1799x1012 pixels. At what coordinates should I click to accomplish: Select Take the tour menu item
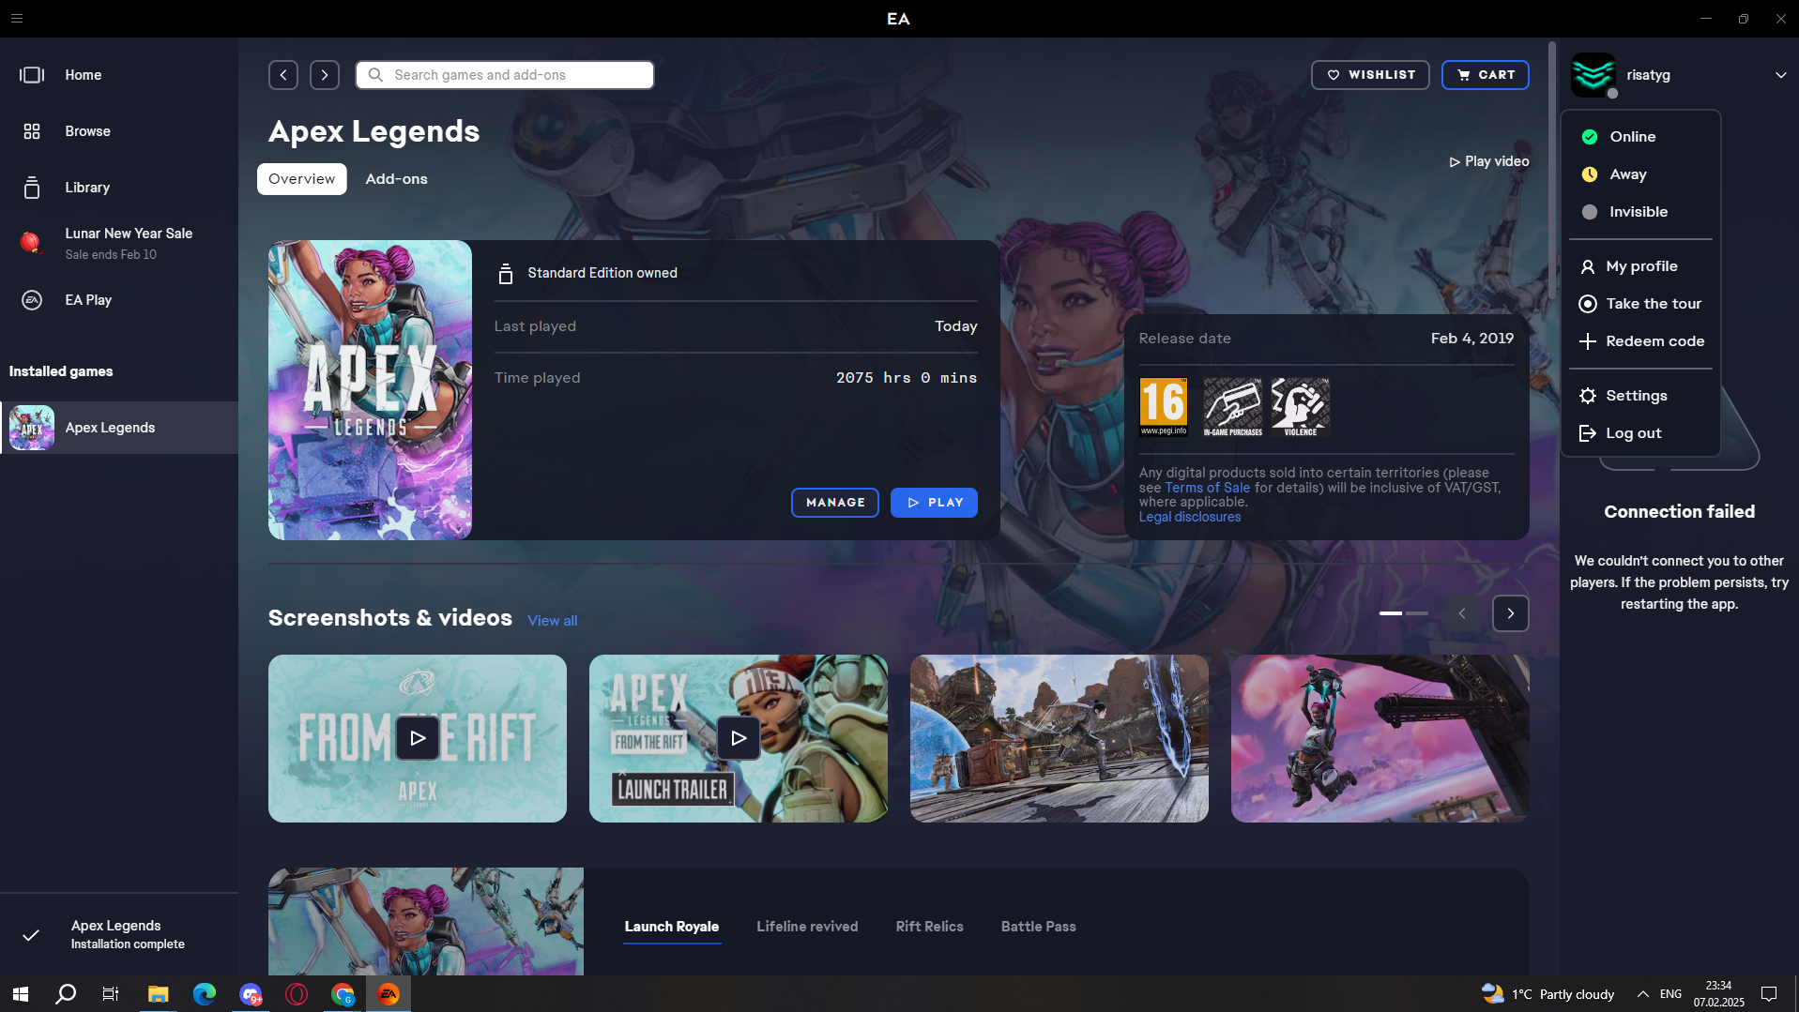pos(1640,304)
